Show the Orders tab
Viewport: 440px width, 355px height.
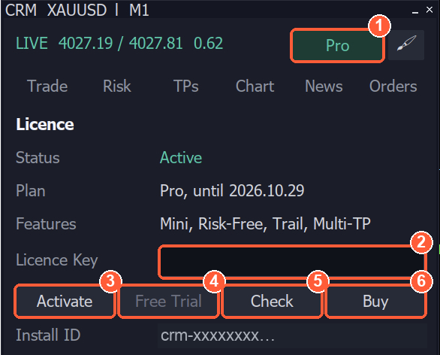393,86
